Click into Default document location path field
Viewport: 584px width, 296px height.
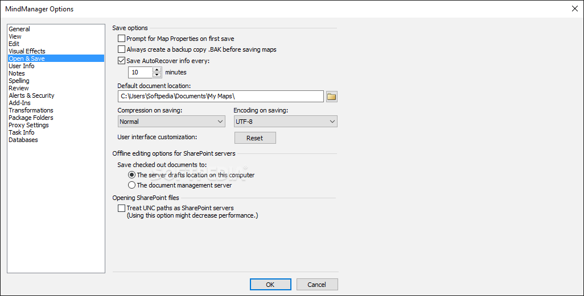[x=220, y=97]
